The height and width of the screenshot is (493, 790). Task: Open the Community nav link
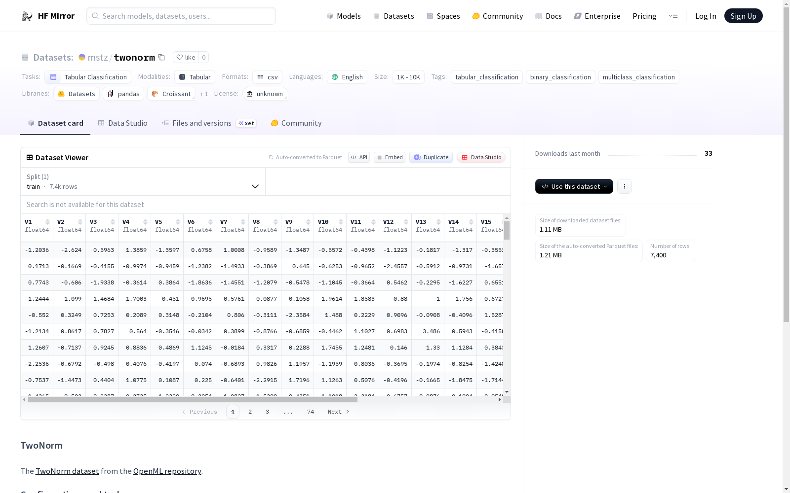tap(498, 16)
